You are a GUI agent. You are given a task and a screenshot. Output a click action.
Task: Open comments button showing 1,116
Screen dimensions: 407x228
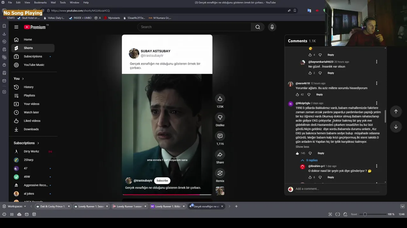point(220,136)
